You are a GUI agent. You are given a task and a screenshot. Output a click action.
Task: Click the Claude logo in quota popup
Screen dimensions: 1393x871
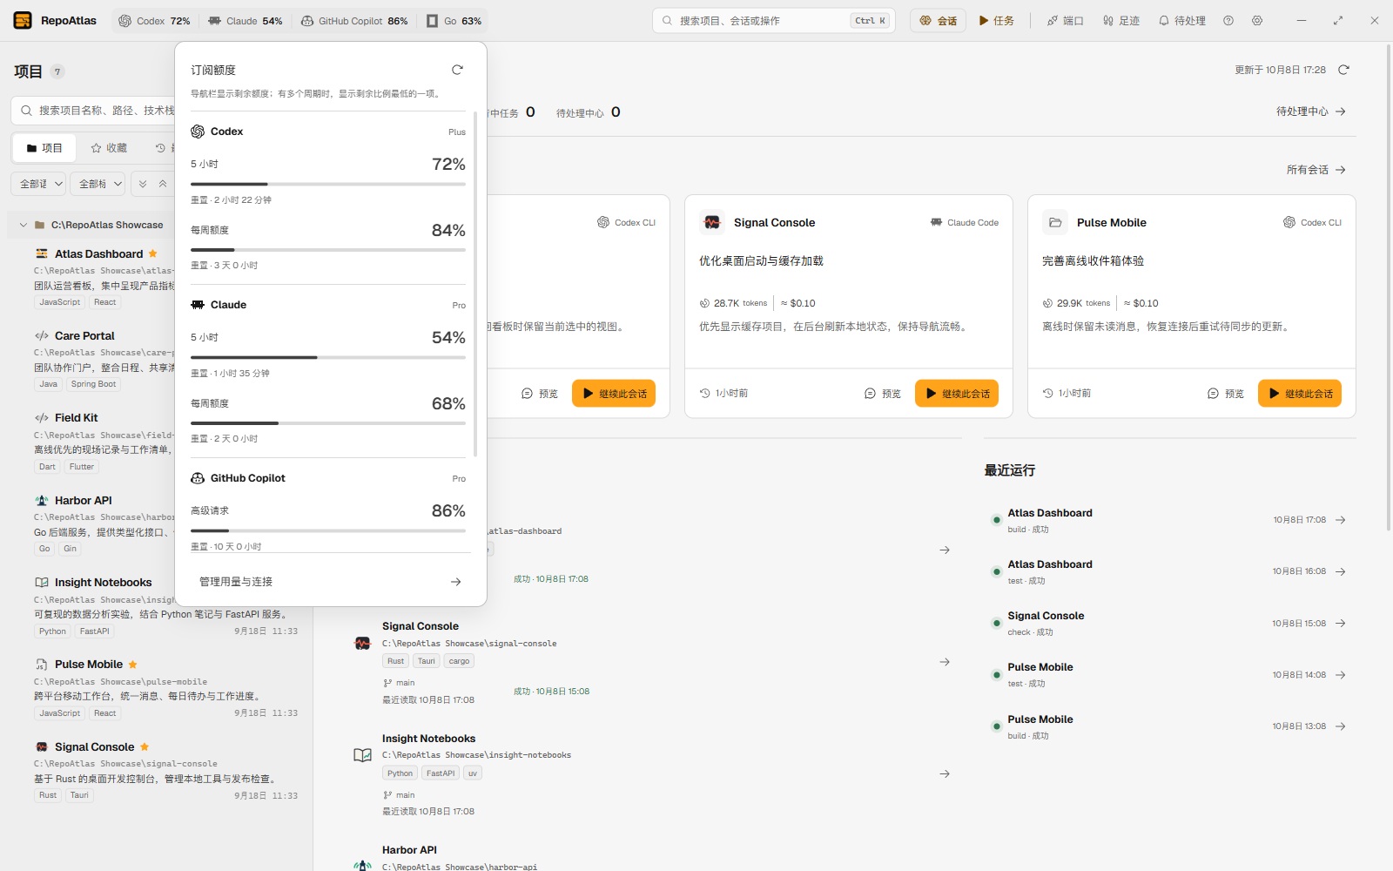(x=198, y=305)
